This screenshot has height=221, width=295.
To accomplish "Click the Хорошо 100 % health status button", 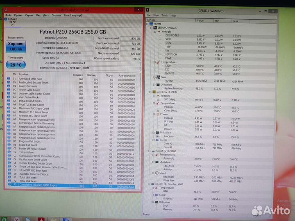I will (x=16, y=46).
